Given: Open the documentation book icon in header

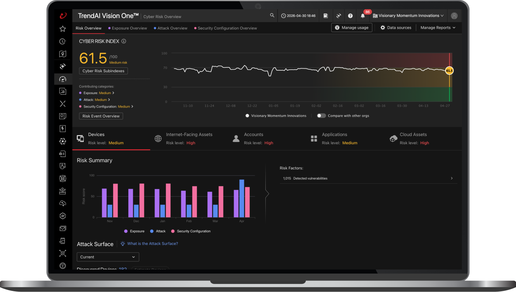Looking at the screenshot, I should pyautogui.click(x=325, y=16).
